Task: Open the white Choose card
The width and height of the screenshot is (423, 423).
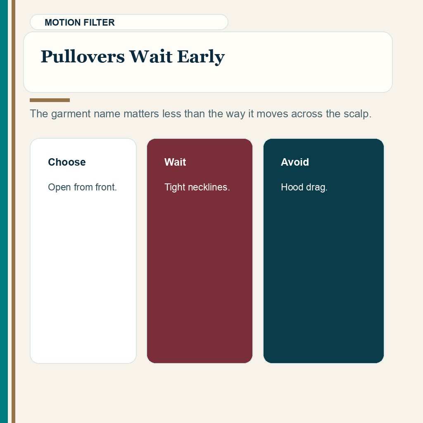Action: coord(83,251)
